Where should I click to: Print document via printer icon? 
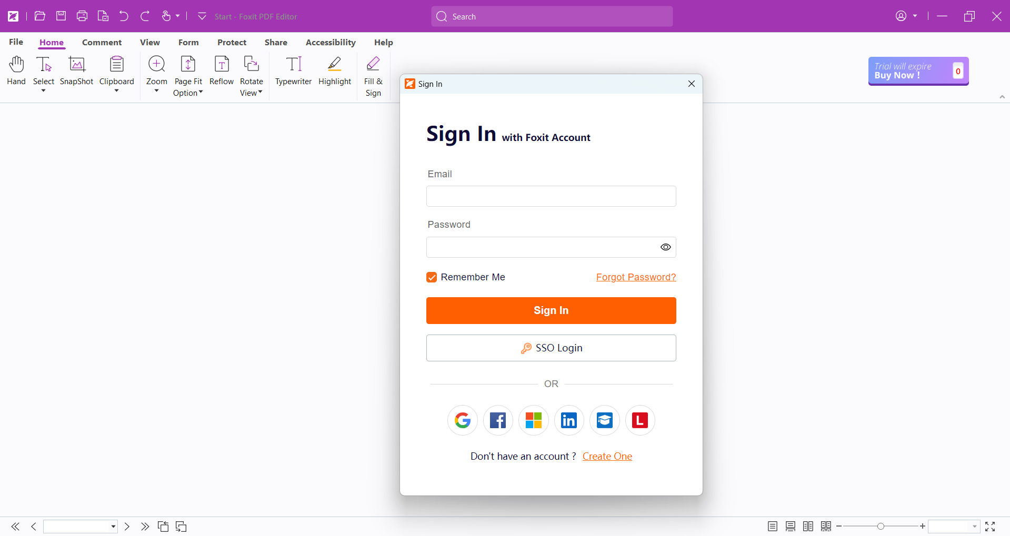[x=82, y=16]
